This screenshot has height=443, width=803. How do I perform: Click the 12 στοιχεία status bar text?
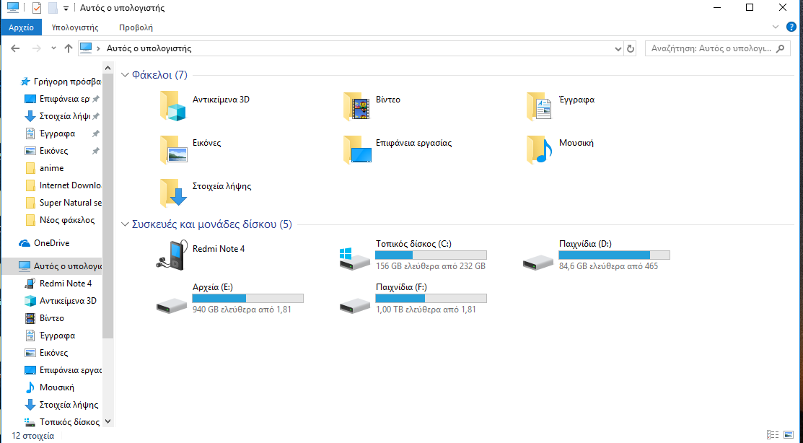pyautogui.click(x=32, y=436)
